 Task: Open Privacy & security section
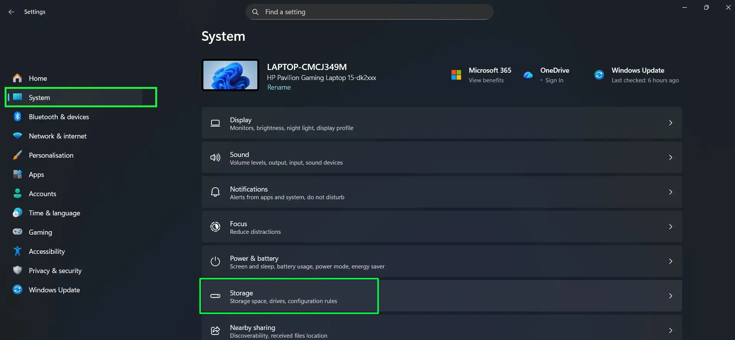pyautogui.click(x=55, y=271)
